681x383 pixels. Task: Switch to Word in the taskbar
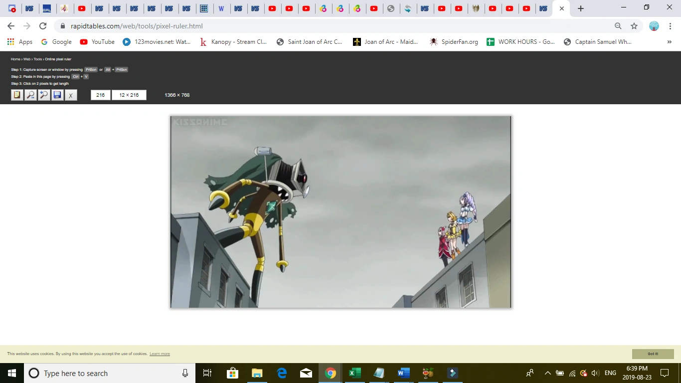point(404,373)
